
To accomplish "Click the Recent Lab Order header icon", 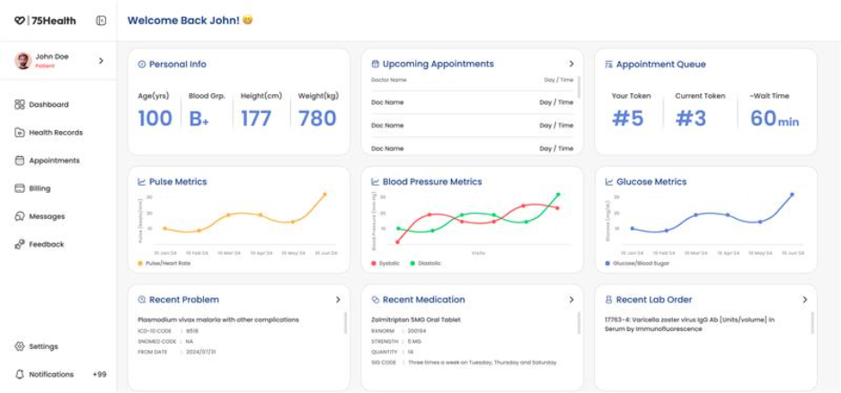I will tap(609, 300).
